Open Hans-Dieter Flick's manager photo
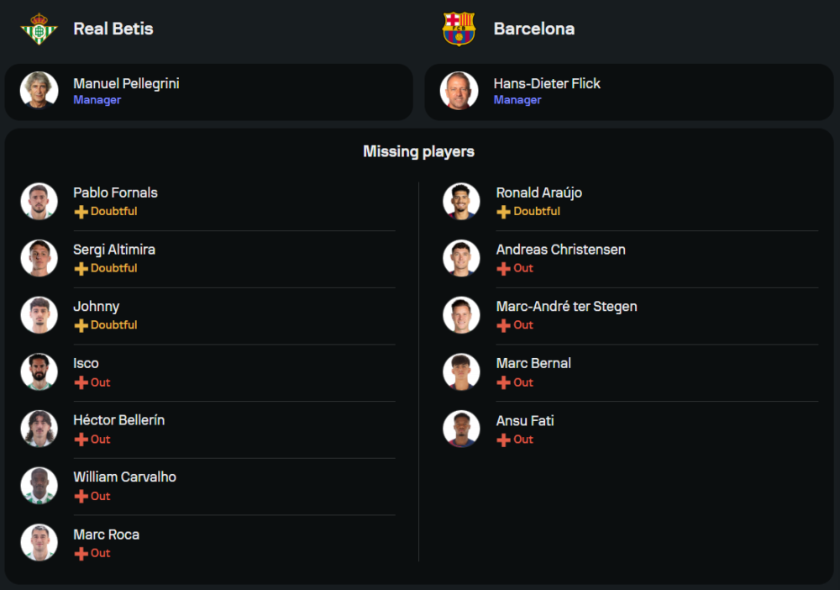Viewport: 840px width, 590px height. tap(459, 91)
